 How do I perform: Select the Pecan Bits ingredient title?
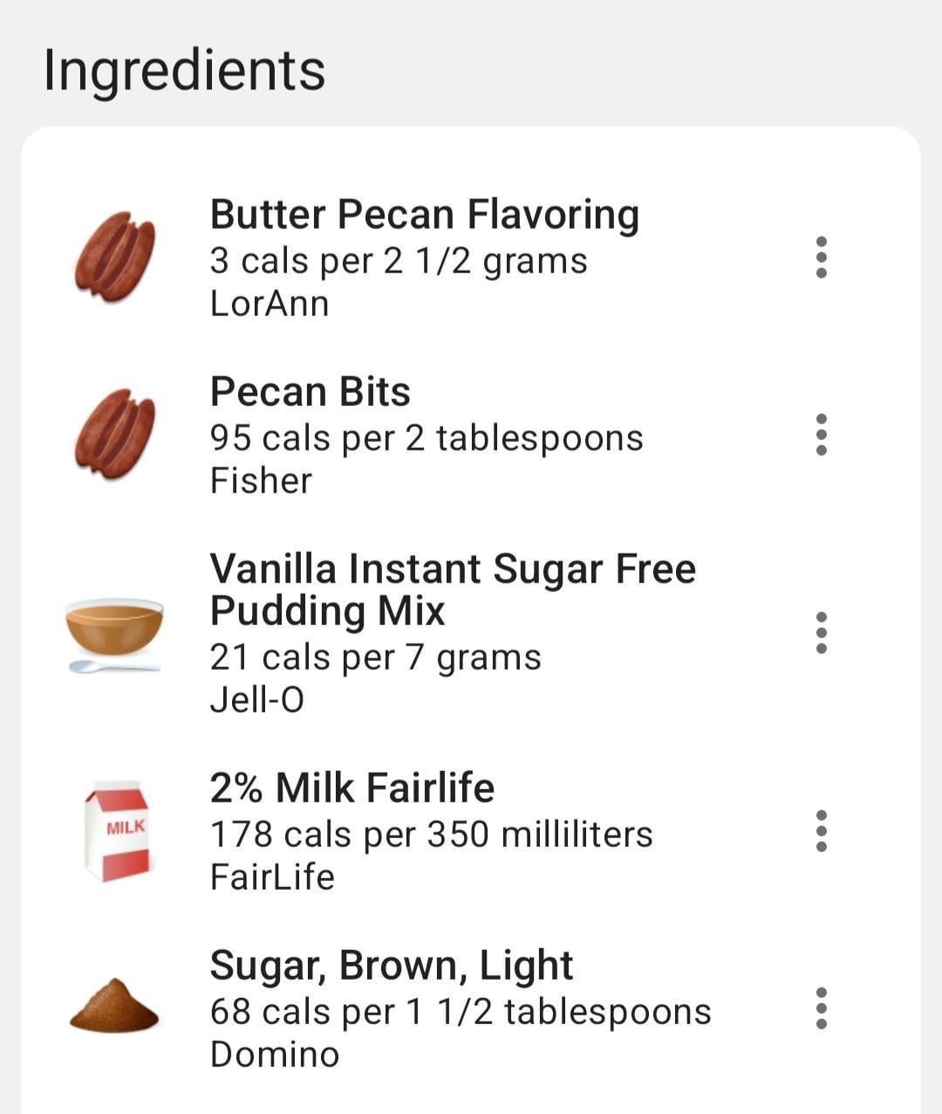(x=310, y=391)
